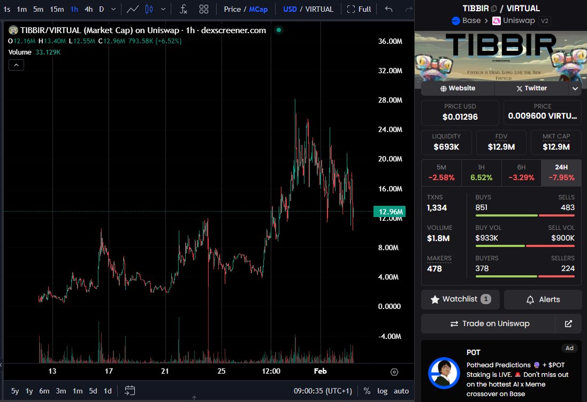The width and height of the screenshot is (587, 402).
Task: Select the 5M stats tab
Action: pyautogui.click(x=441, y=173)
